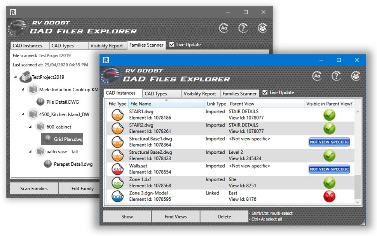
Task: Click the Scan Families button
Action: pyautogui.click(x=34, y=189)
